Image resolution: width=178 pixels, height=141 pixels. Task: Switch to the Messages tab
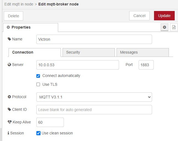142,52
